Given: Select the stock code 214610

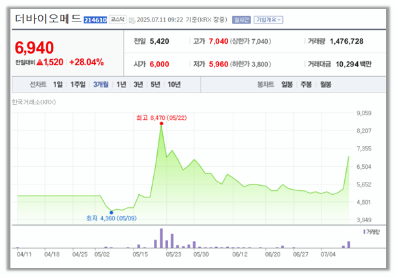Looking at the screenshot, I should 95,20.
